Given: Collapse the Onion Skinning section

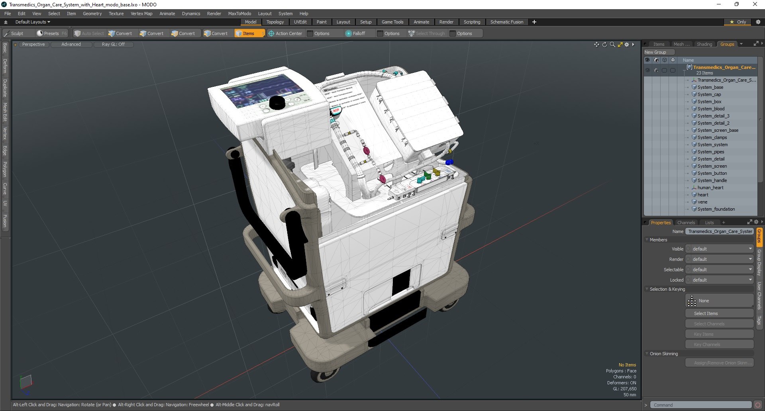Looking at the screenshot, I should pos(647,354).
